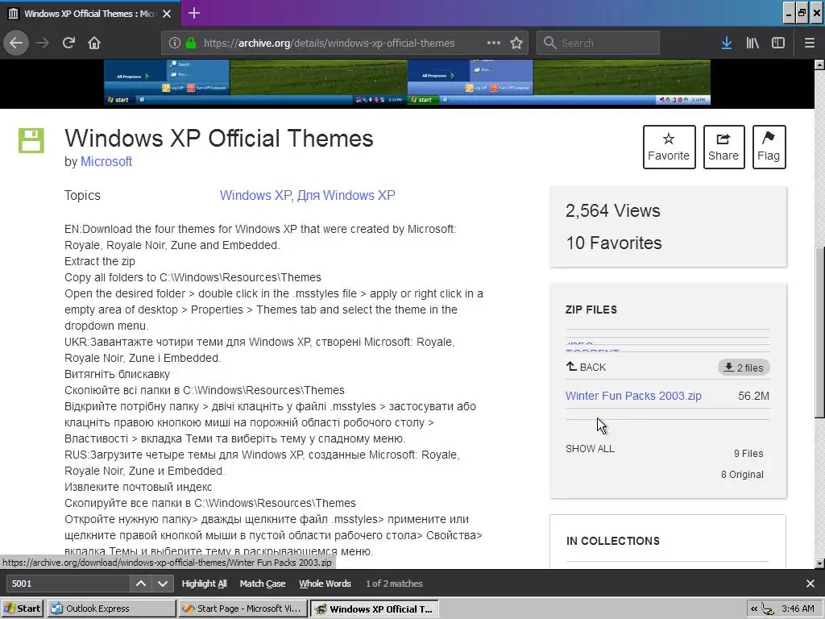
Task: Open page actions three-dot menu
Action: pyautogui.click(x=494, y=43)
